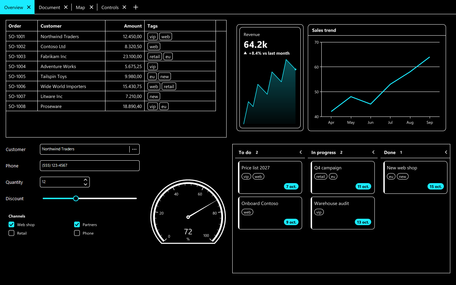Select the Warehouse audit card
The image size is (456, 285).
343,213
